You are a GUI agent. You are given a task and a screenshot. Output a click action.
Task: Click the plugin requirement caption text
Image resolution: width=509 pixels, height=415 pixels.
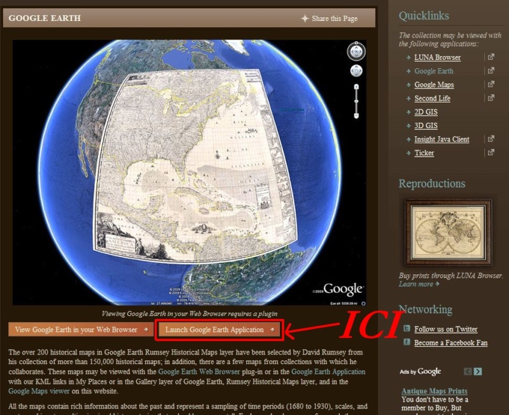coord(190,314)
